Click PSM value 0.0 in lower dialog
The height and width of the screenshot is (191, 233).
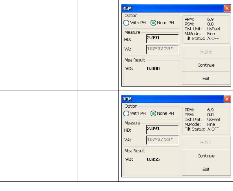(210, 115)
